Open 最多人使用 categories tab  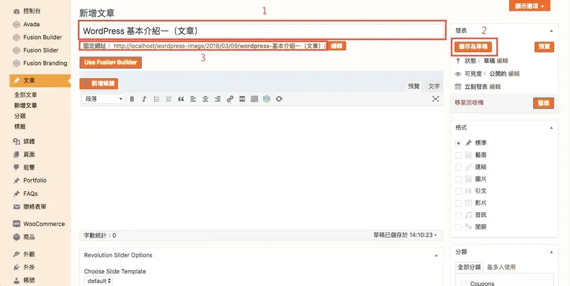[501, 267]
